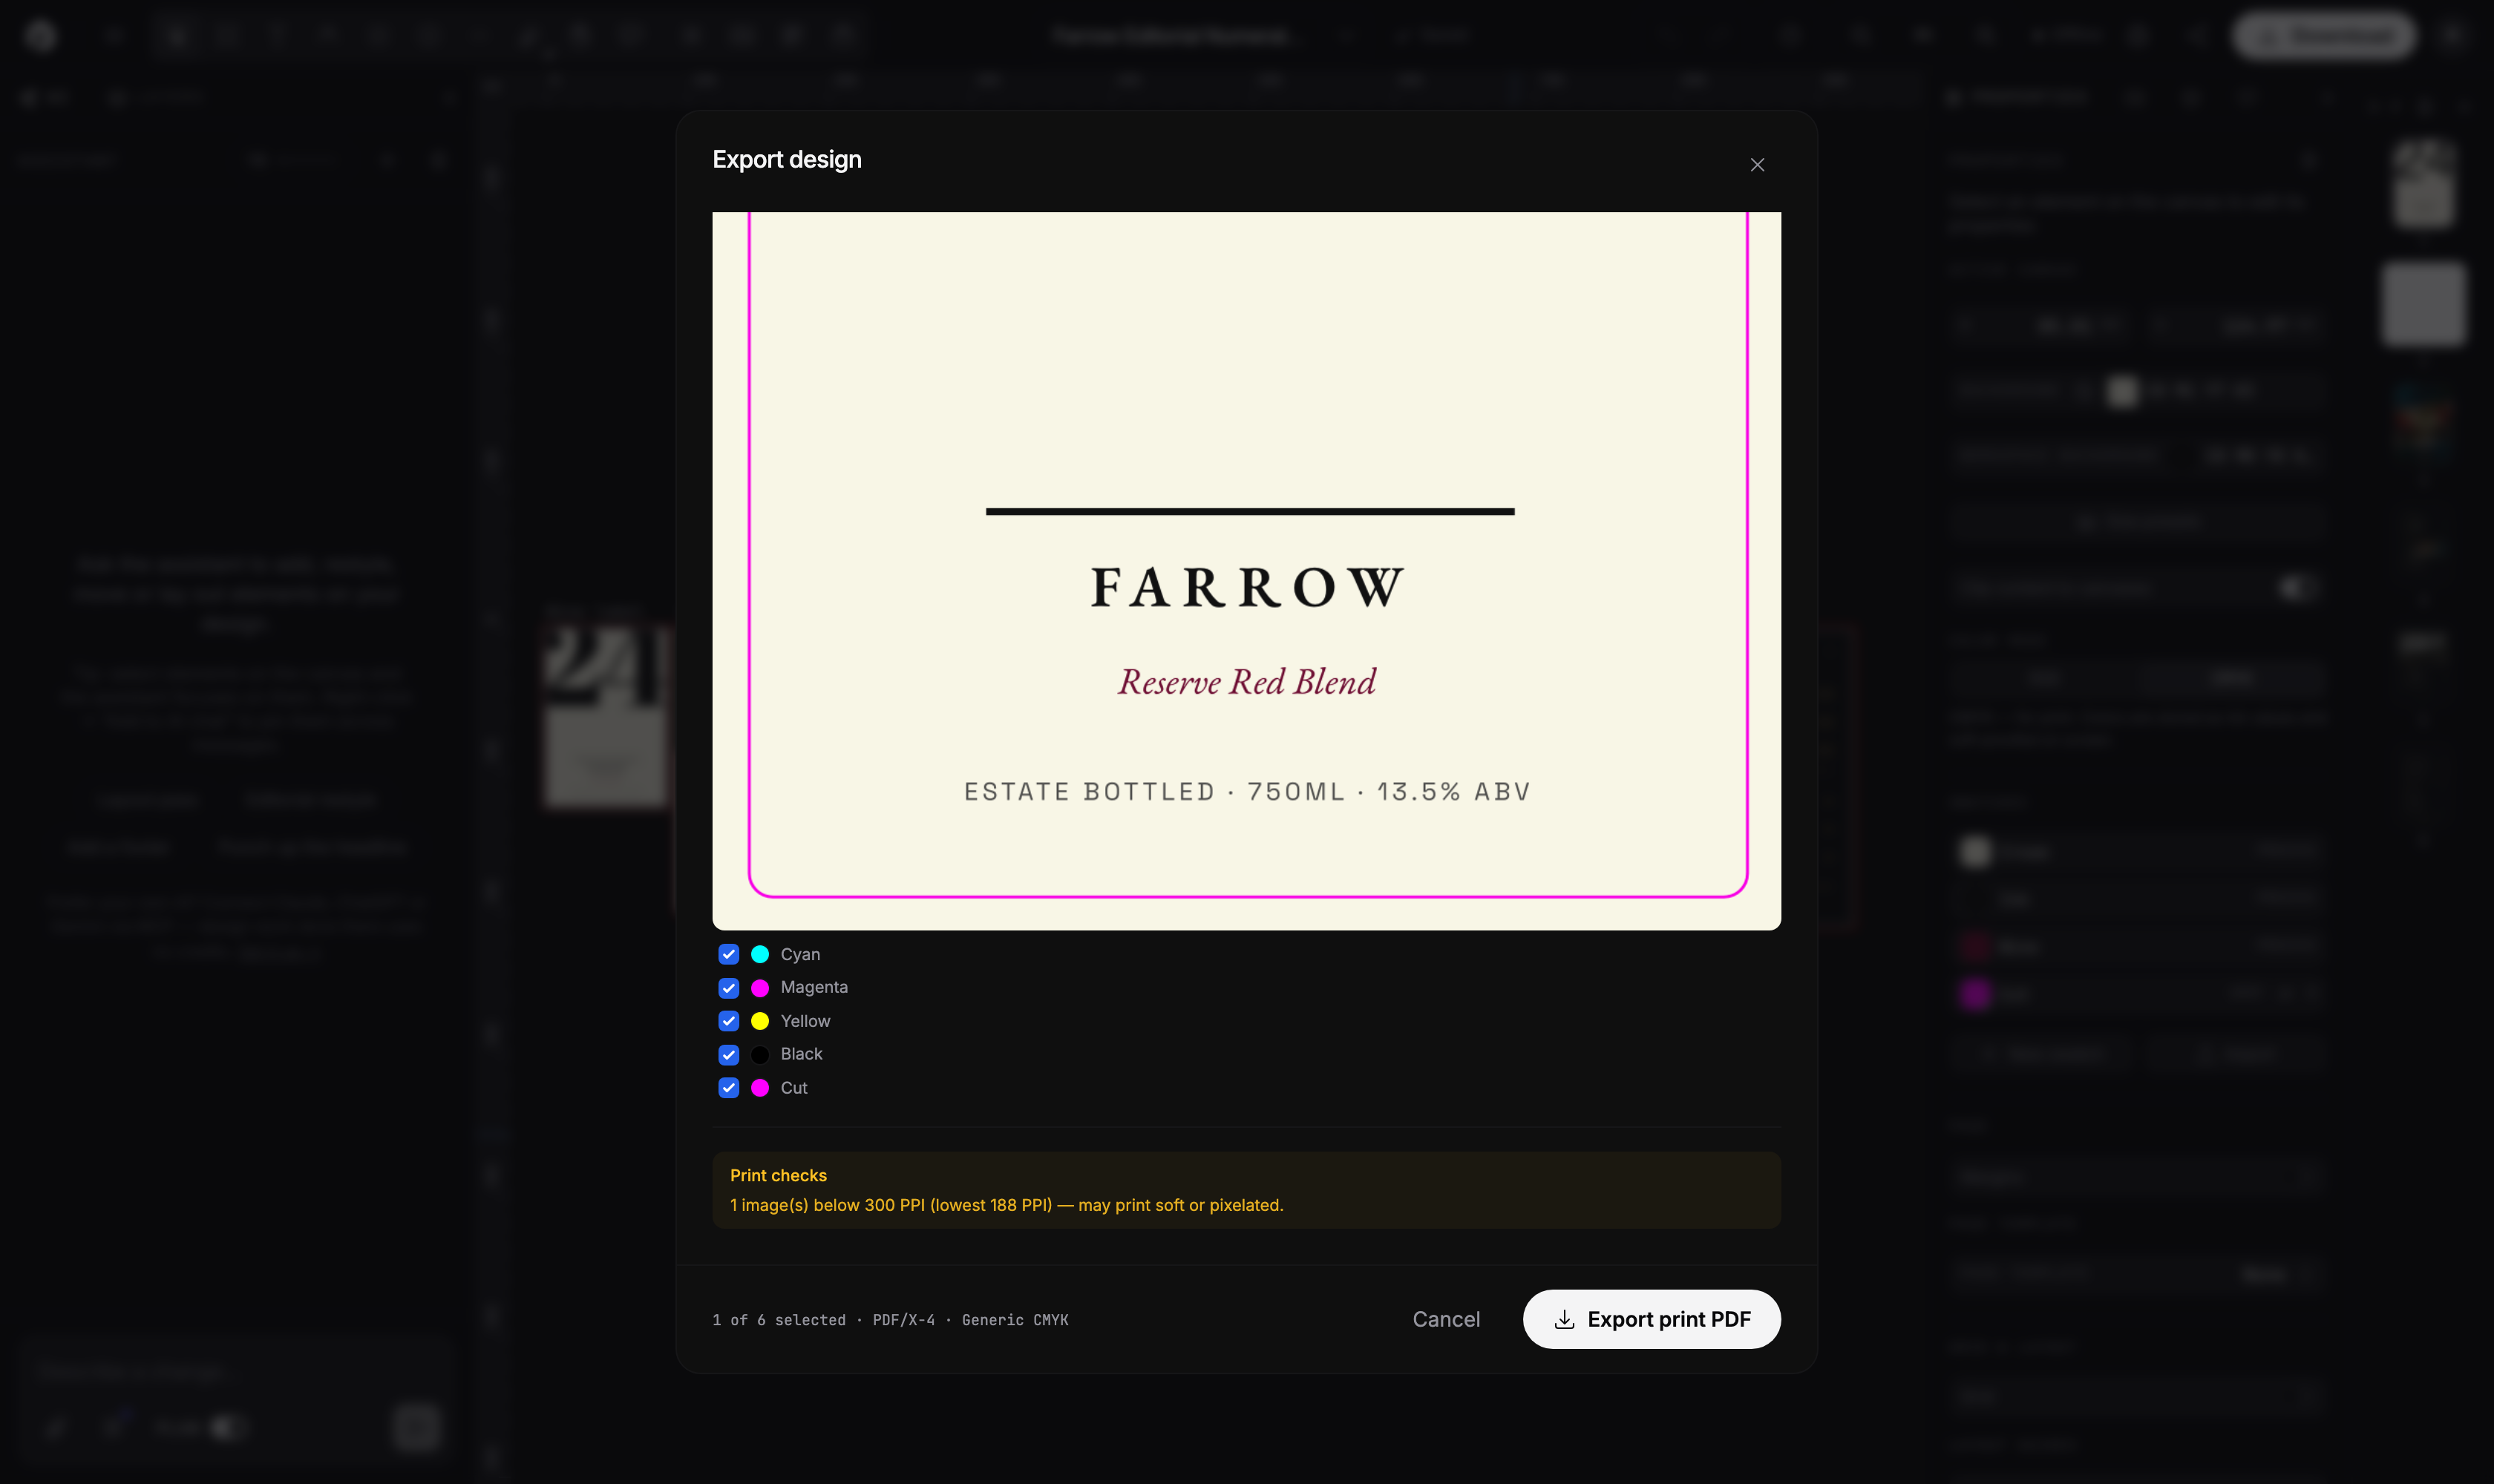Close the Export design dialog
Image resolution: width=2494 pixels, height=1484 pixels.
click(1757, 165)
